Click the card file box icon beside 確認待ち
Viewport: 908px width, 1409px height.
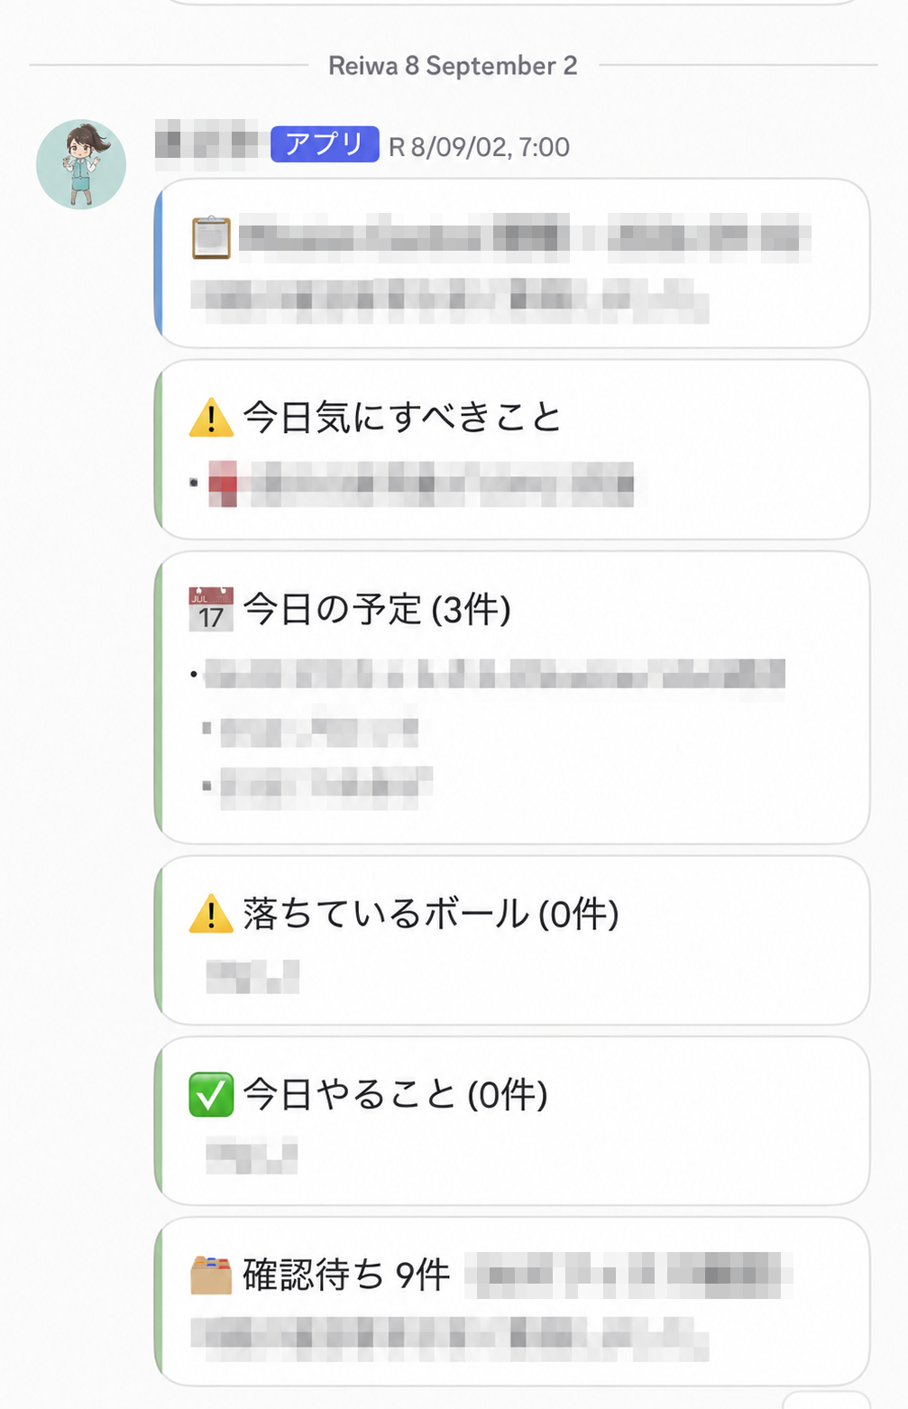pos(211,1275)
